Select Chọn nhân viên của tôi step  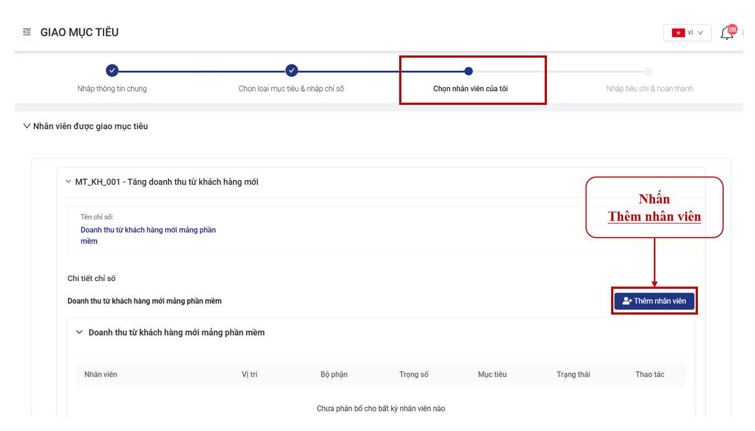[470, 88]
